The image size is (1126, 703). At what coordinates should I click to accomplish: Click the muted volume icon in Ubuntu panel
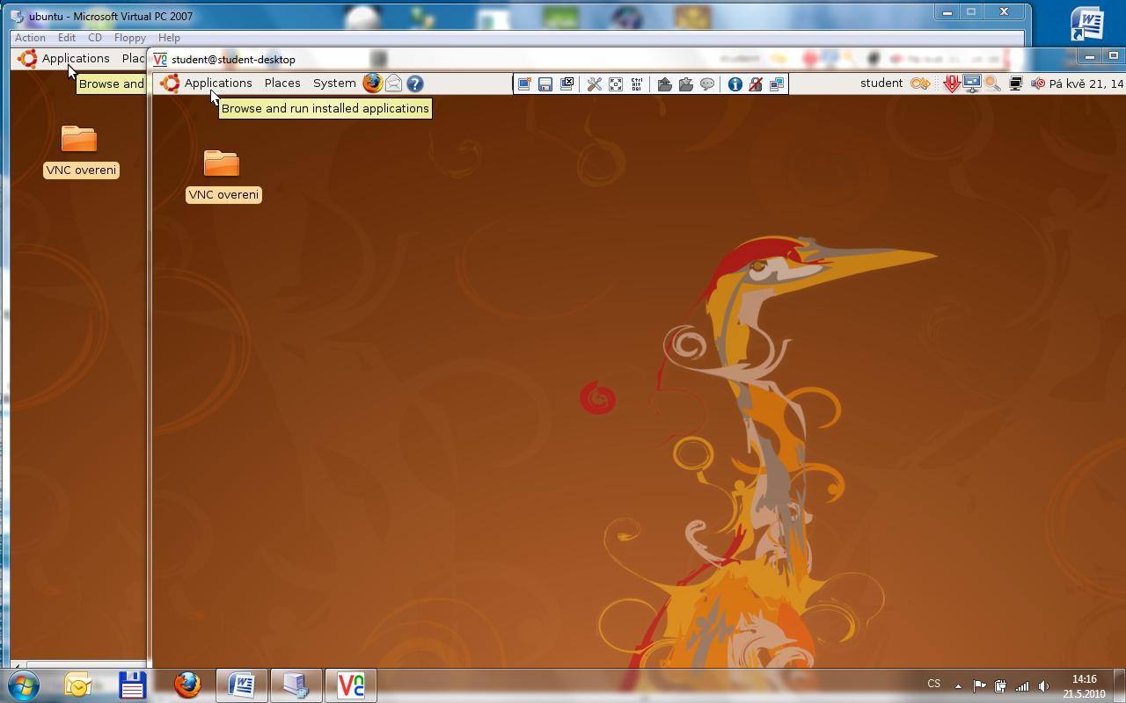(x=1038, y=83)
